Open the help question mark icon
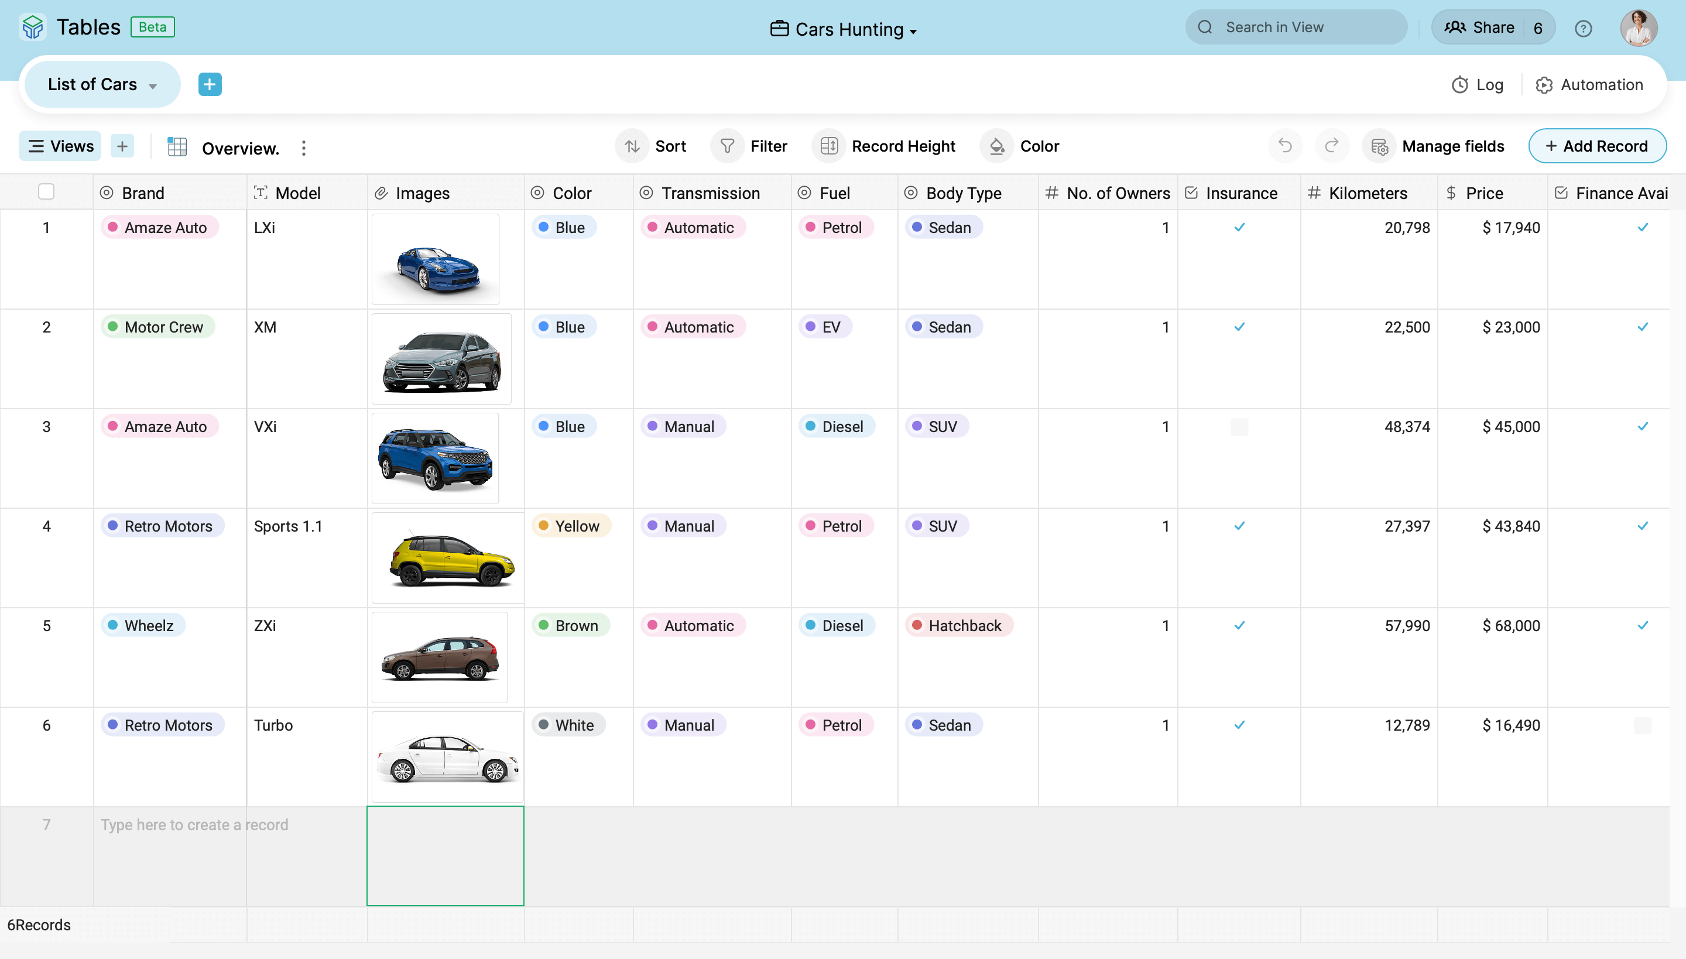 [1583, 28]
